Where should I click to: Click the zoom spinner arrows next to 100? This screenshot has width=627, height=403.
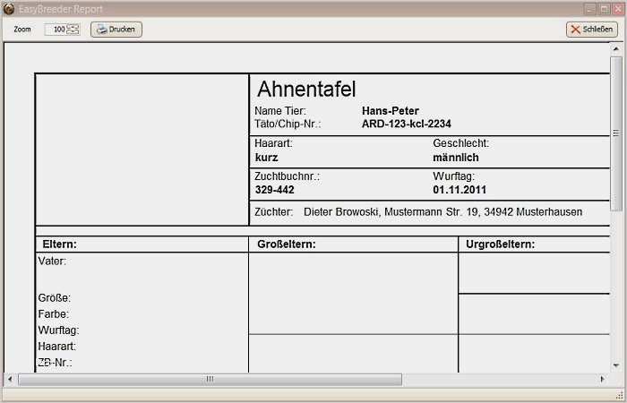coord(73,30)
